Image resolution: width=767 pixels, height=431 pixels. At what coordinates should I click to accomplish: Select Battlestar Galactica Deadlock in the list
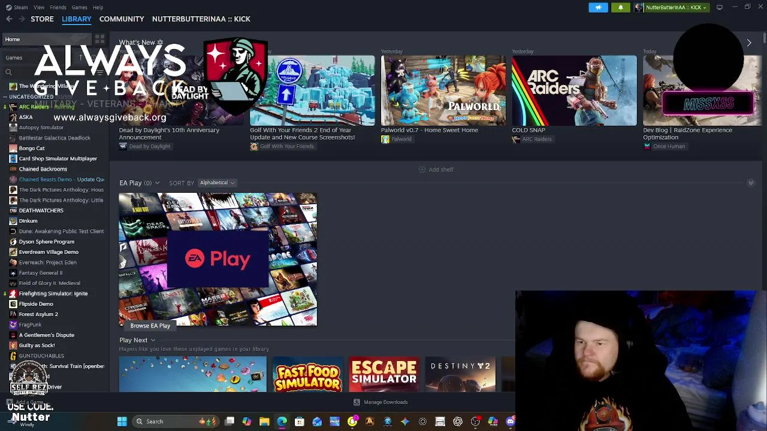click(x=55, y=138)
